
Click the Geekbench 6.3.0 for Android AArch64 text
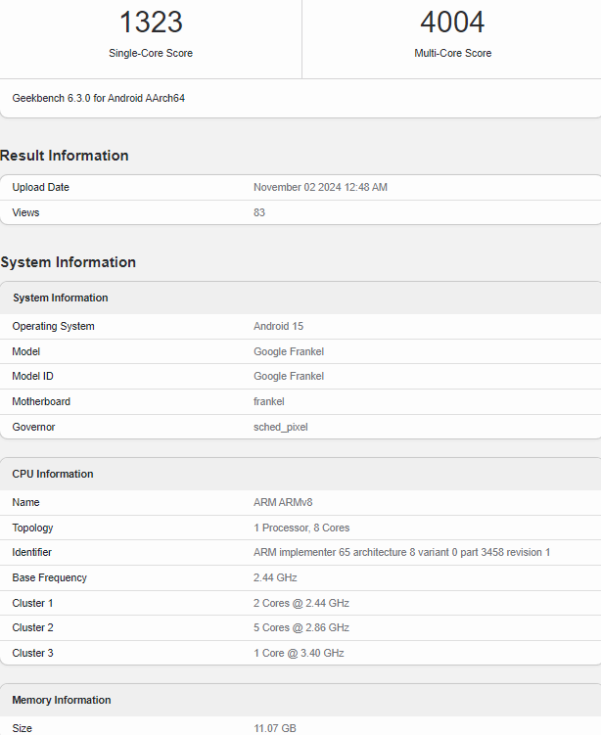[x=99, y=98]
